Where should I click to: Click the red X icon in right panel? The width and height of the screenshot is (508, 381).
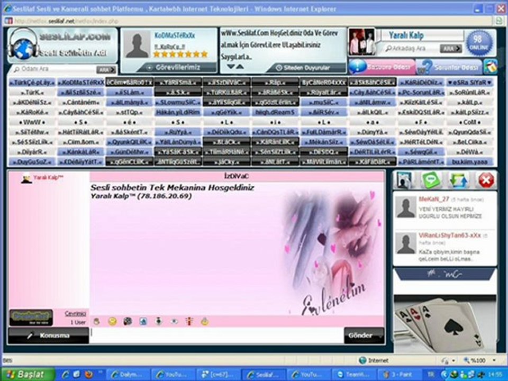(x=486, y=180)
